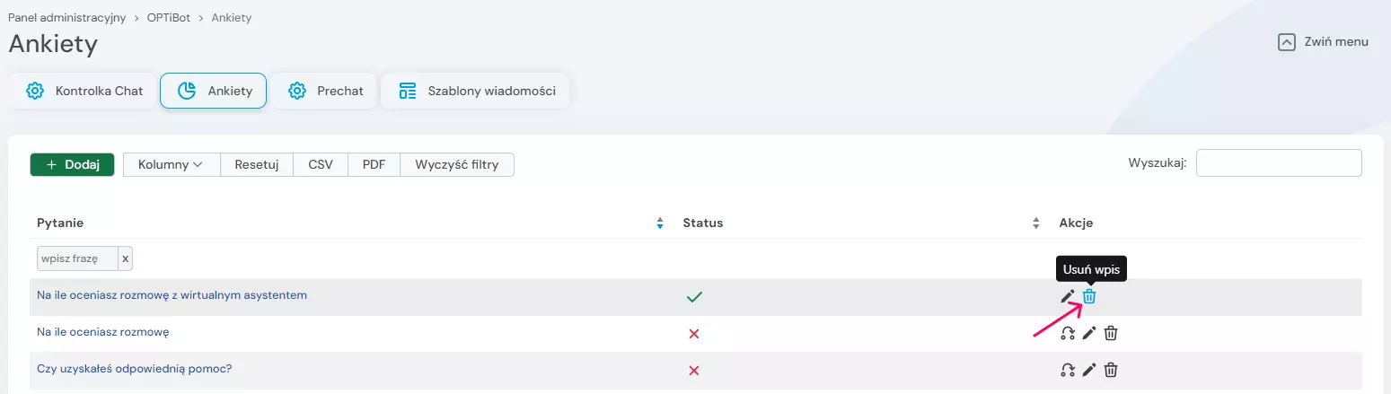Collapse menu with Zwiń menu
1391x394 pixels.
(x=1324, y=41)
